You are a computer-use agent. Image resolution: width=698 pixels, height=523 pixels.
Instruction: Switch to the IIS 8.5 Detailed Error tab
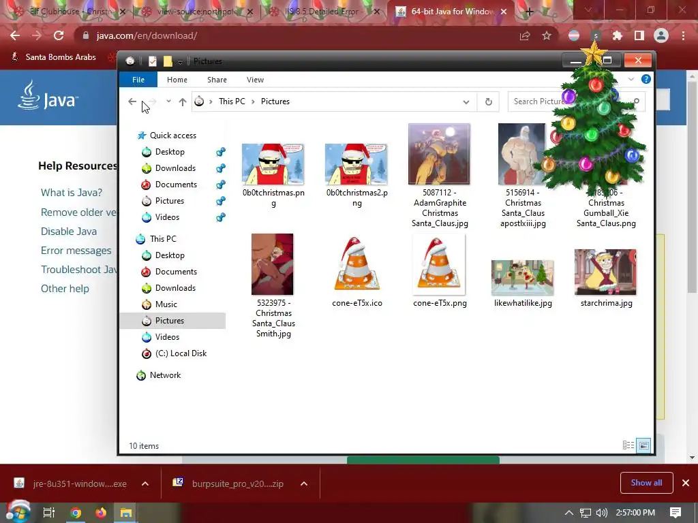(x=324, y=12)
